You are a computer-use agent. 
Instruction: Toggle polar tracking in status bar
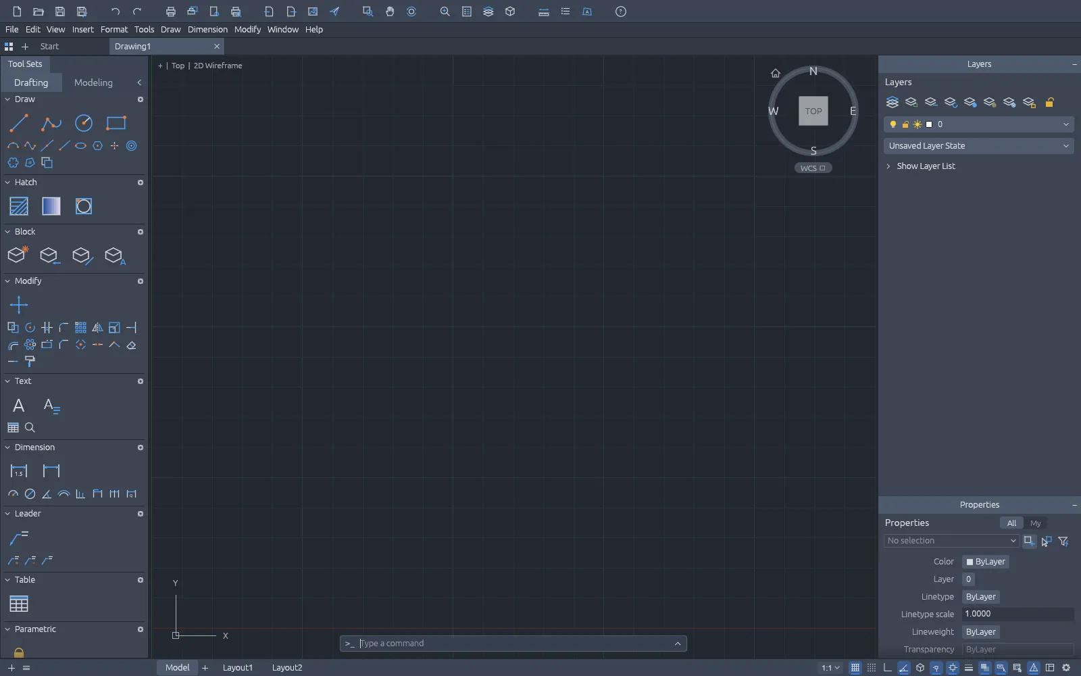[x=904, y=668]
